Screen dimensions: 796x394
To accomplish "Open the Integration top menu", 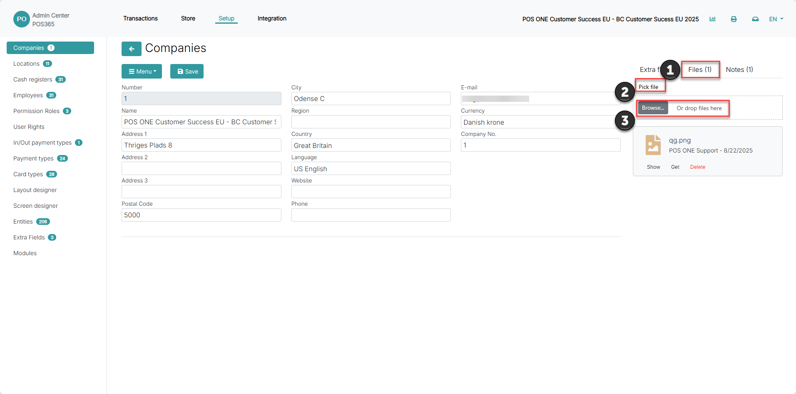I will 272,18.
